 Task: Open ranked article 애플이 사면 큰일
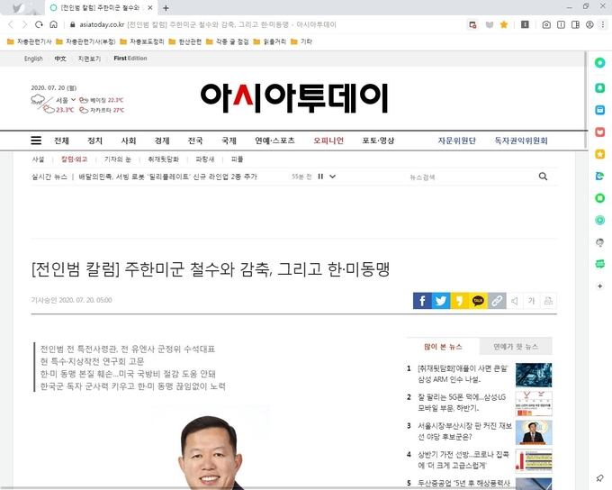[x=463, y=374]
